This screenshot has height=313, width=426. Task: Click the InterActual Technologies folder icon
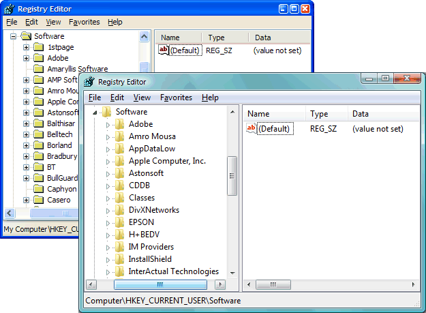pyautogui.click(x=120, y=271)
